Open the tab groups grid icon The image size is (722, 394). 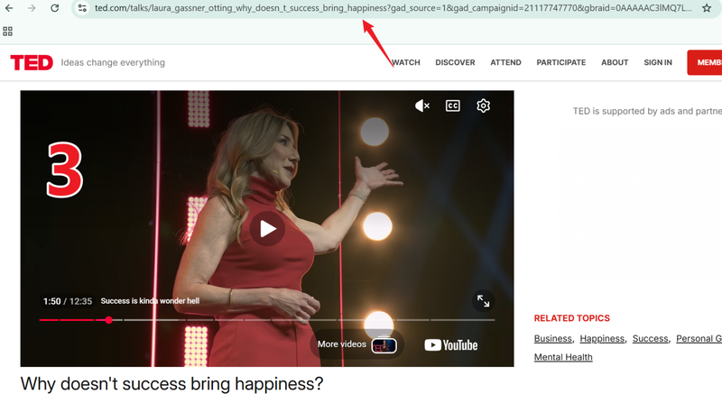[7, 32]
